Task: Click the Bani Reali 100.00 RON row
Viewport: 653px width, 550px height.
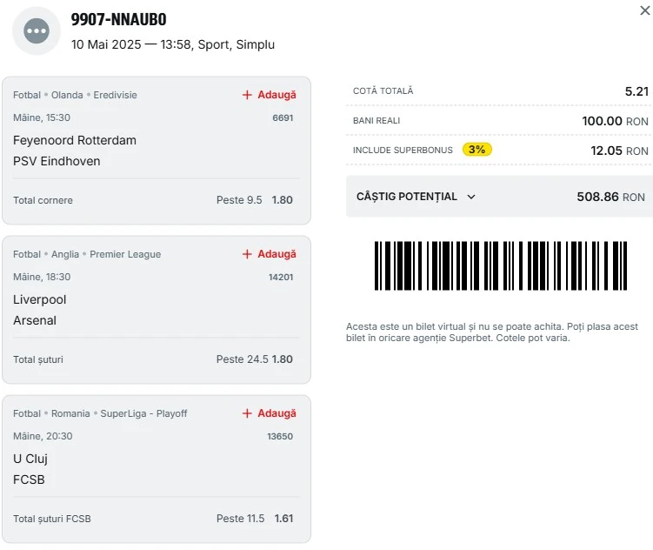Action: click(x=499, y=121)
